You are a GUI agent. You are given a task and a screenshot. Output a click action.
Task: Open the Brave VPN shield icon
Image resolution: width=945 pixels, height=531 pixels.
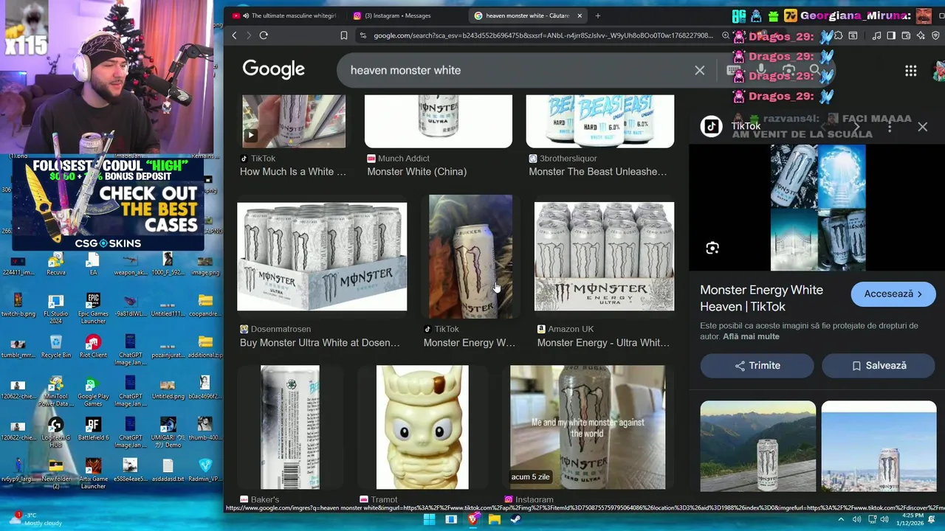935,35
